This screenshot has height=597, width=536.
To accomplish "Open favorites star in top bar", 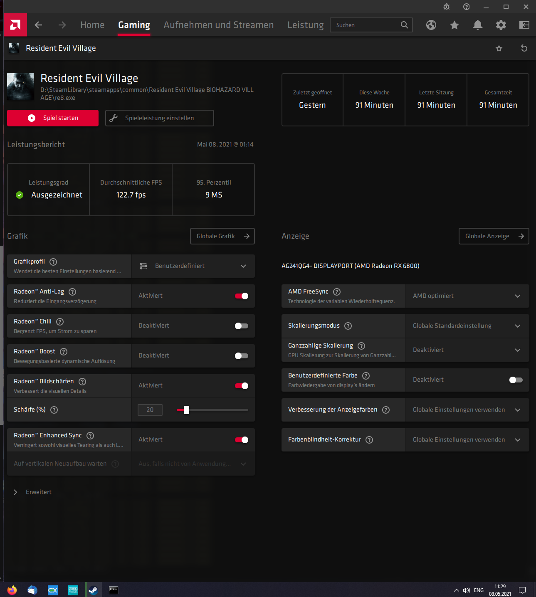I will click(454, 25).
